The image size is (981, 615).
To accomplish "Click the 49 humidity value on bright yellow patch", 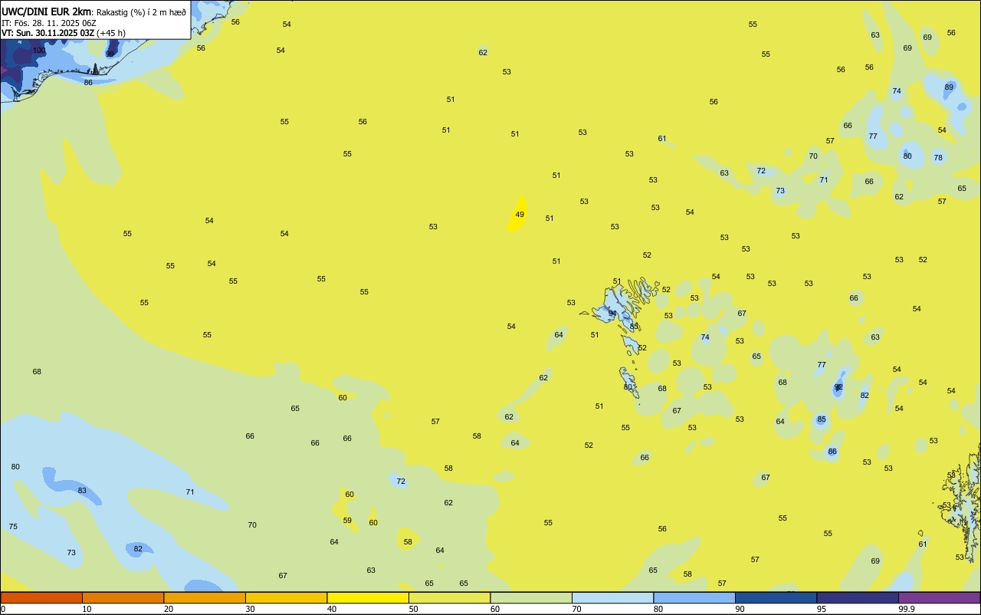I will pyautogui.click(x=520, y=214).
